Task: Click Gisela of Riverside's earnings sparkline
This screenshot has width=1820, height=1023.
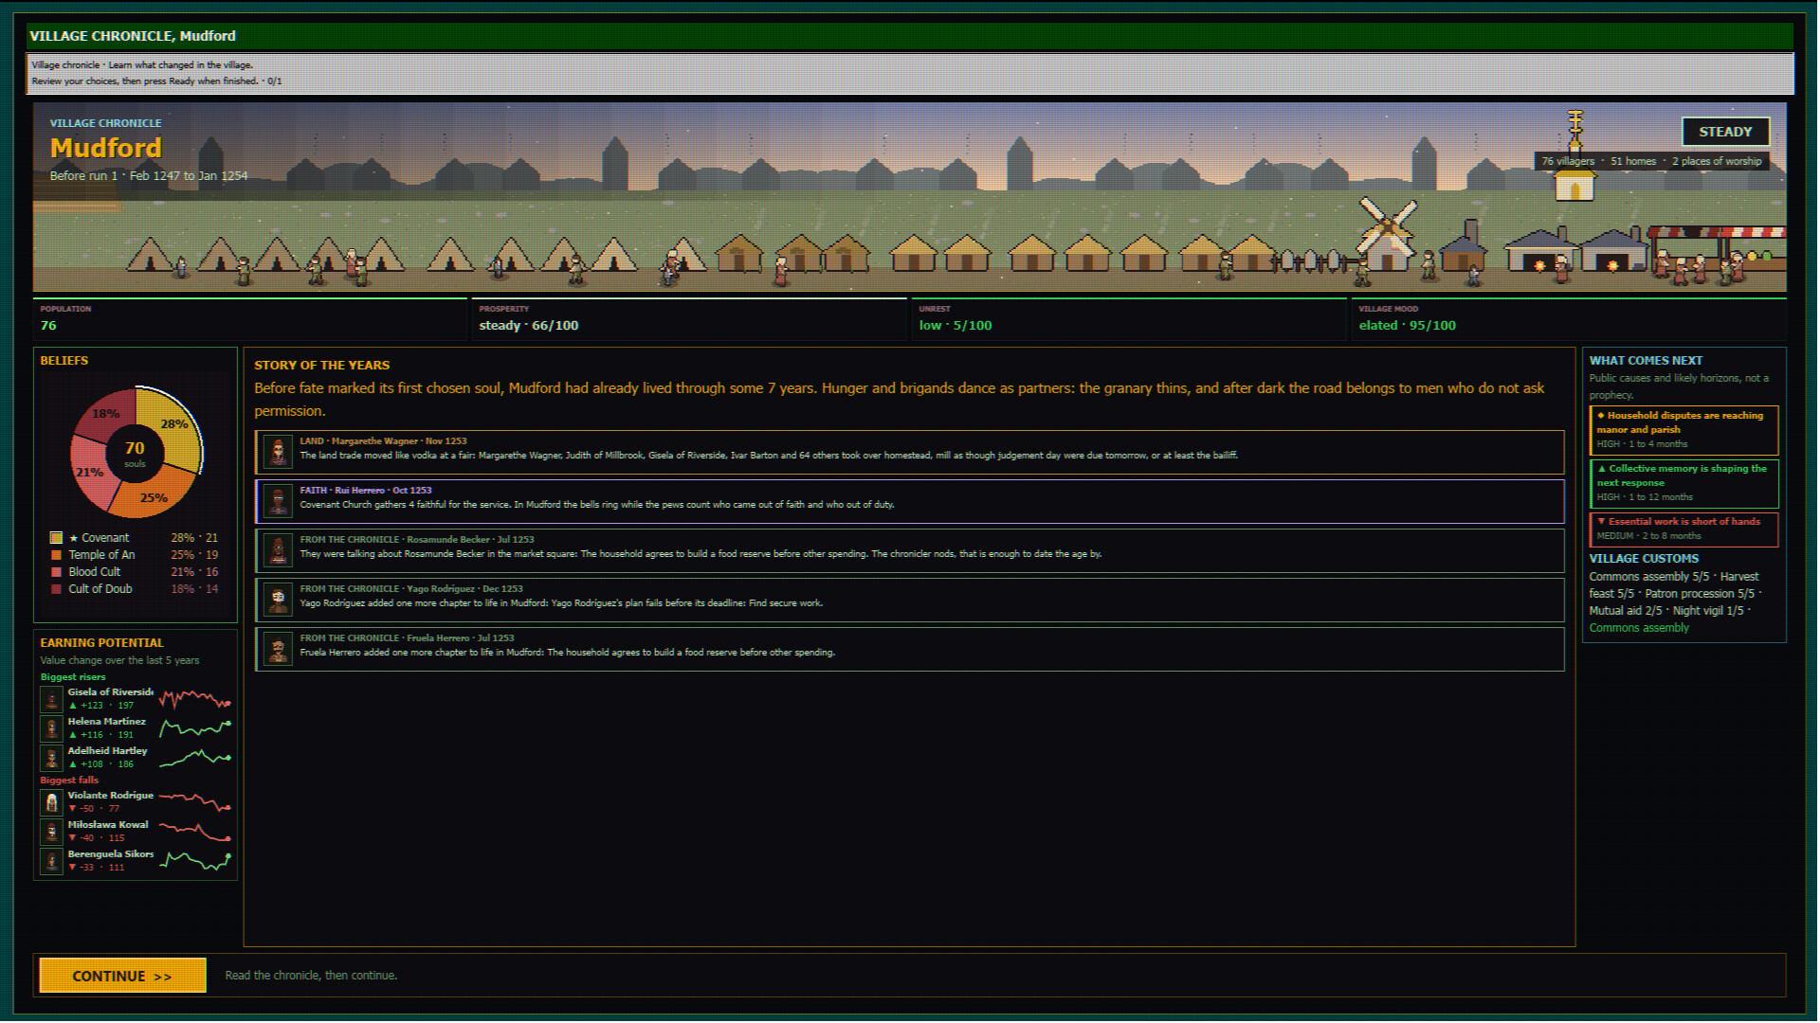Action: coord(195,700)
